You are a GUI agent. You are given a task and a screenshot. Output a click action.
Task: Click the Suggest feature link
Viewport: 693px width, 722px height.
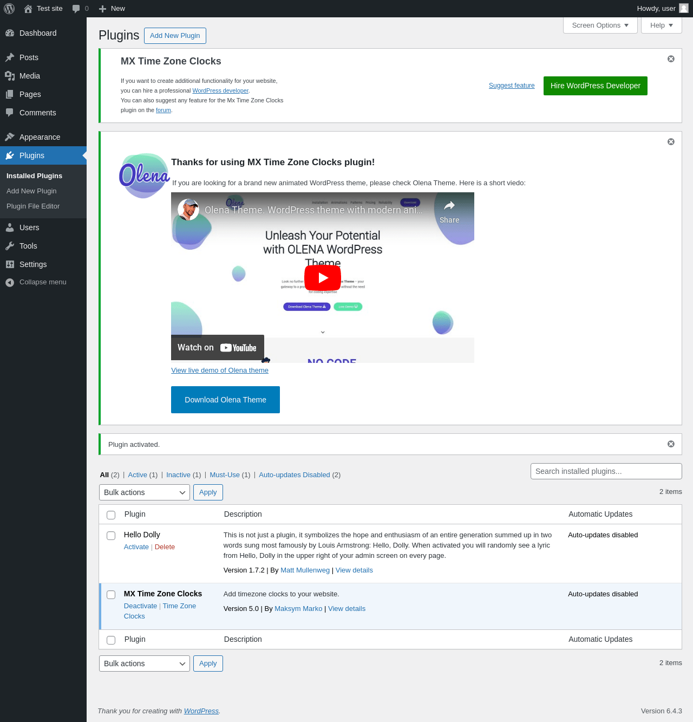512,86
